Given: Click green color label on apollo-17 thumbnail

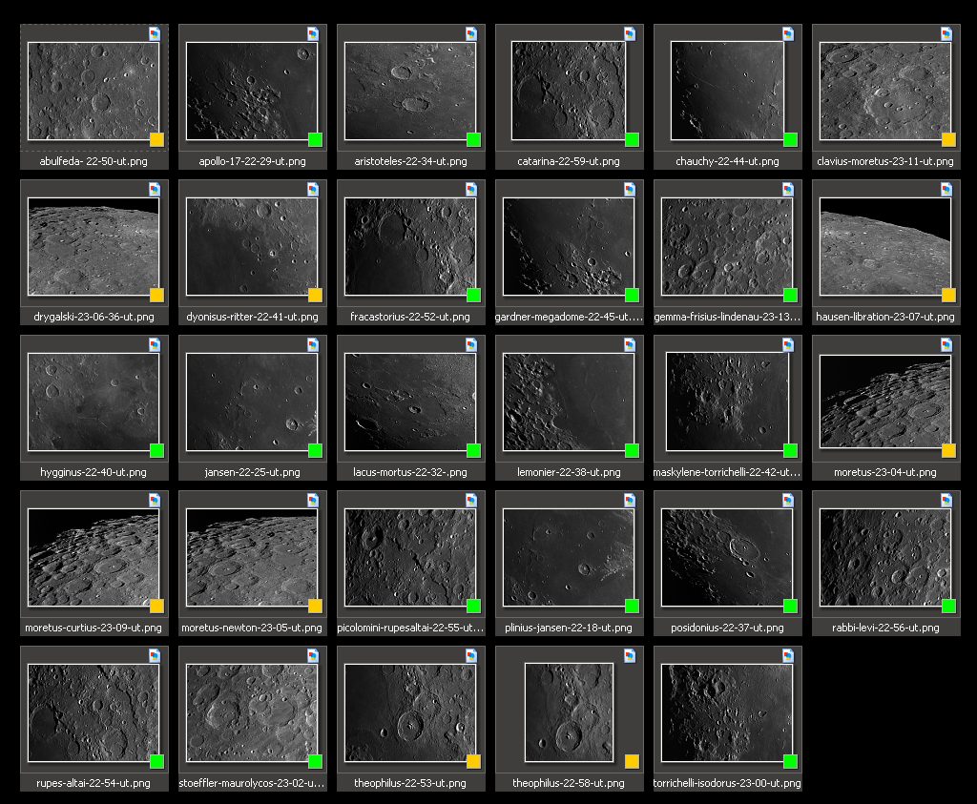Looking at the screenshot, I should coord(315,140).
